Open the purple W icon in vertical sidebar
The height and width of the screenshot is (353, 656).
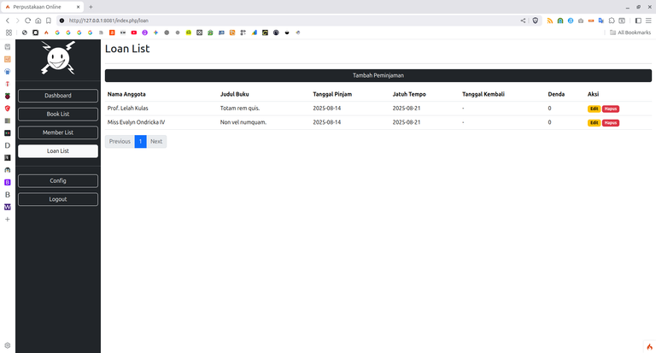pyautogui.click(x=8, y=207)
